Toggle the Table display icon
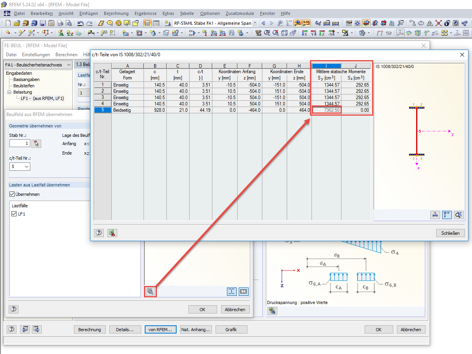Viewport: 472px width, 354px height. click(156, 23)
